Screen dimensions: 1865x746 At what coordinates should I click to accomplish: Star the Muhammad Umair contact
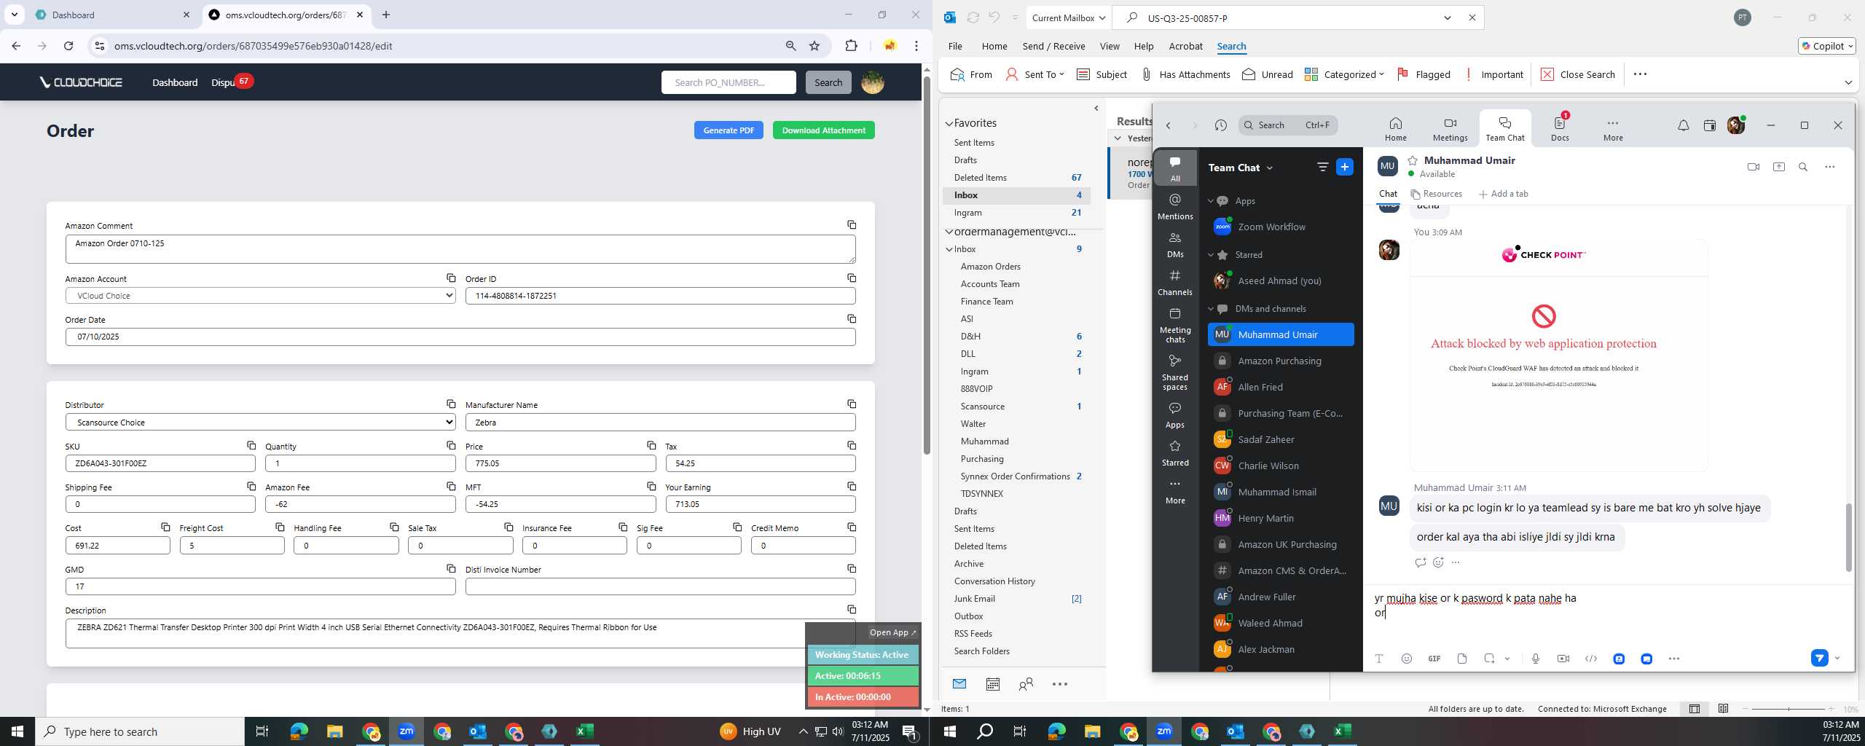[x=1413, y=160]
